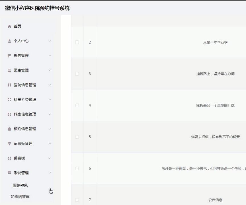Screen dimensions: 246x205
Task: Open the 科室信息管理 entry
Action: (x=25, y=114)
